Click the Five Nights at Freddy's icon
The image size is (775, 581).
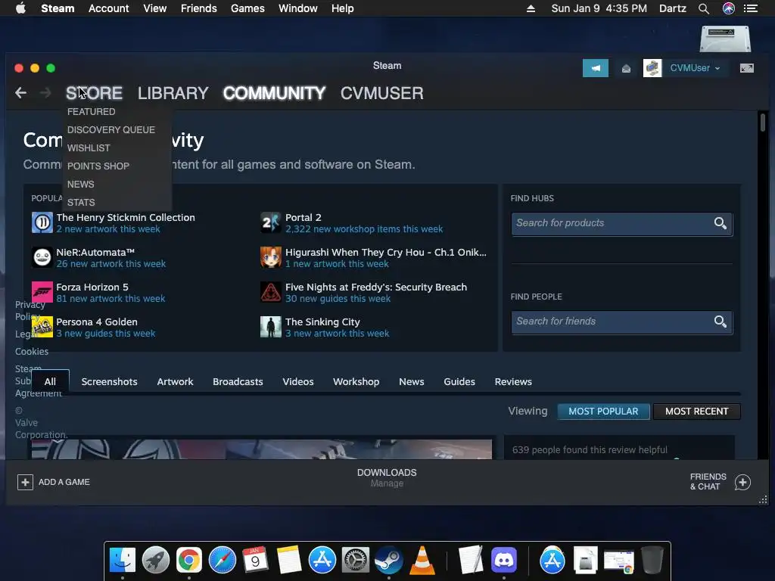[271, 292]
